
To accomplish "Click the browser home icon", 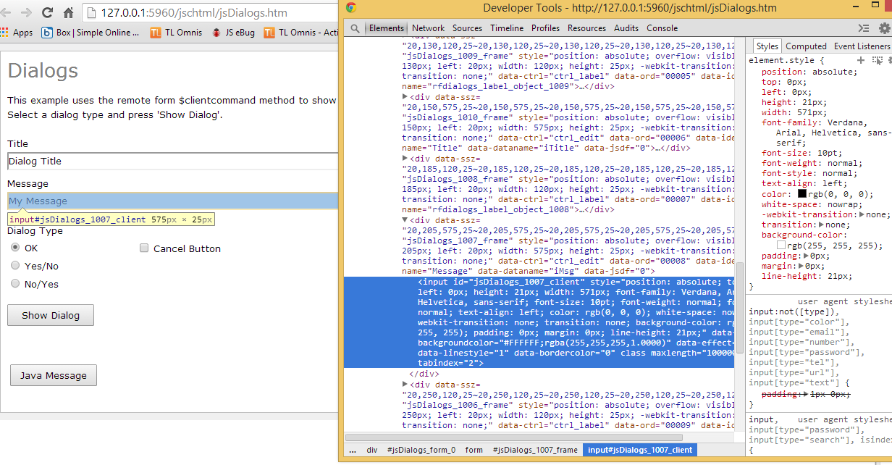I will tap(69, 12).
